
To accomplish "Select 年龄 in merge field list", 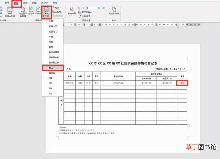I will point(53,37).
